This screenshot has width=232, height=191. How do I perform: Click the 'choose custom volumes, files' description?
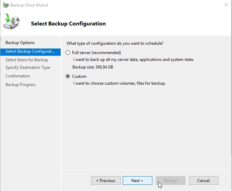click(x=120, y=83)
